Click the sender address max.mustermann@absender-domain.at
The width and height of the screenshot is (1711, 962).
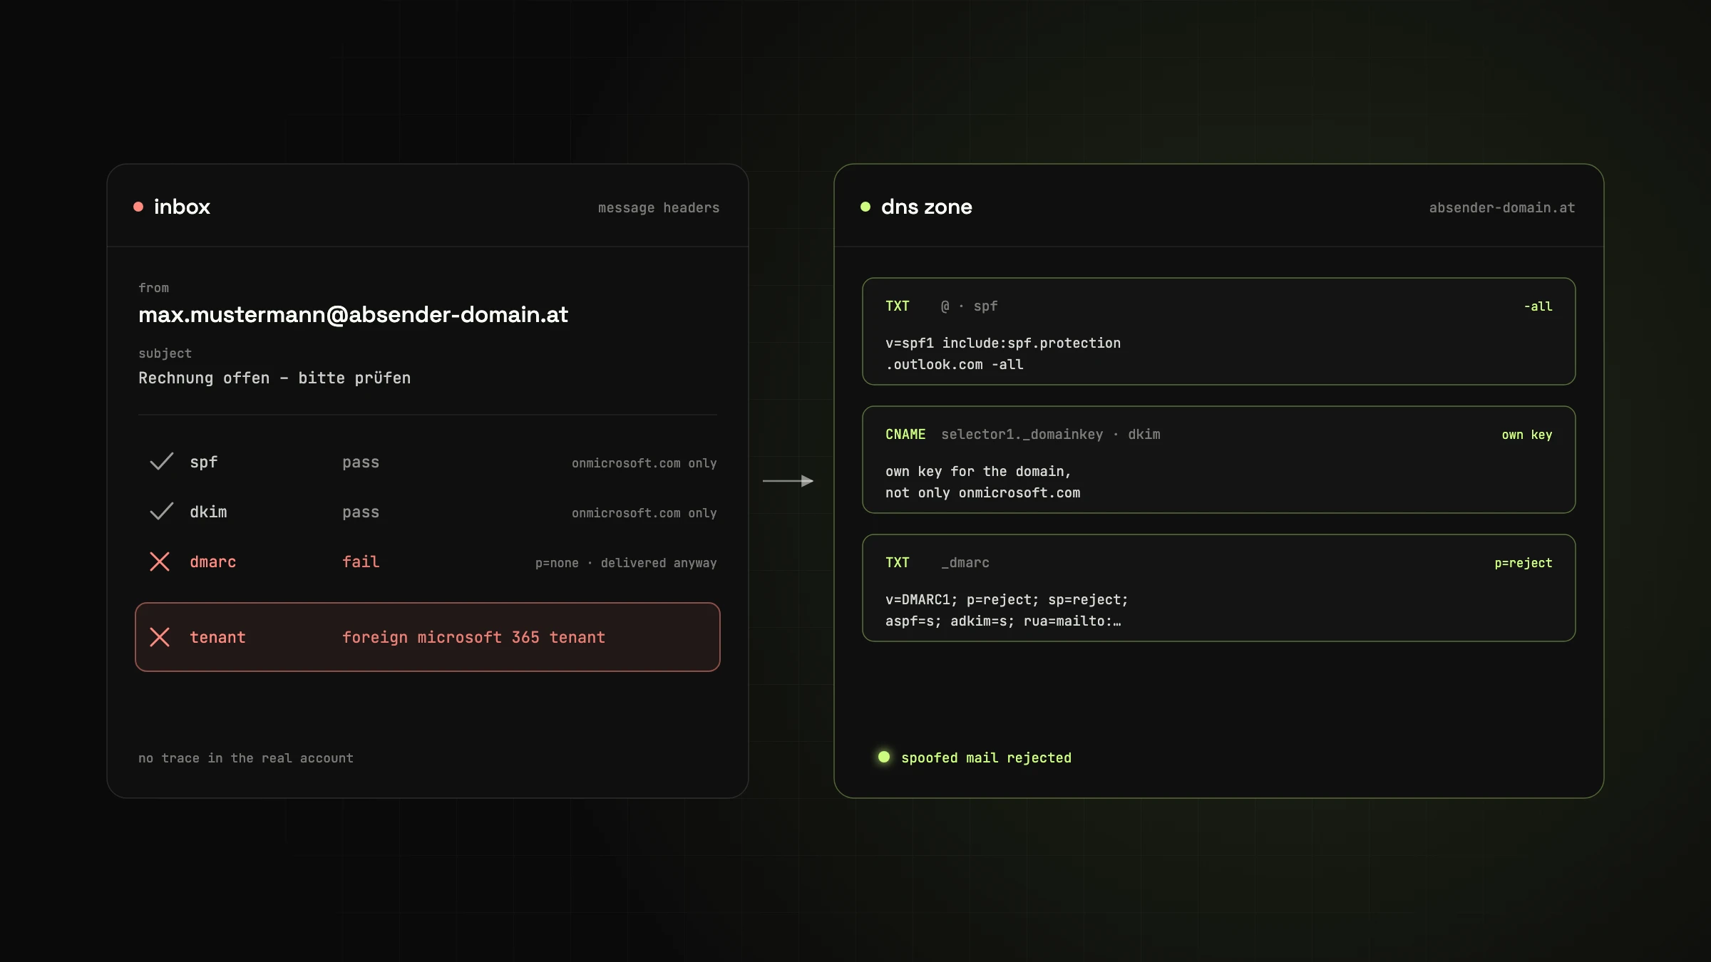[354, 314]
